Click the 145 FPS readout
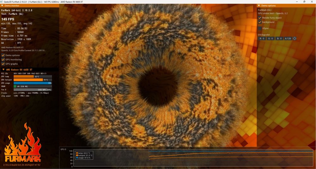This screenshot has width=316, height=169. pos(8,19)
